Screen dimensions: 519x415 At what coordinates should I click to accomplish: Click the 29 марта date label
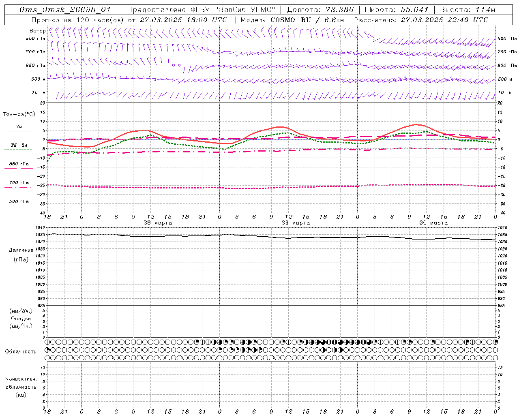tap(296, 223)
